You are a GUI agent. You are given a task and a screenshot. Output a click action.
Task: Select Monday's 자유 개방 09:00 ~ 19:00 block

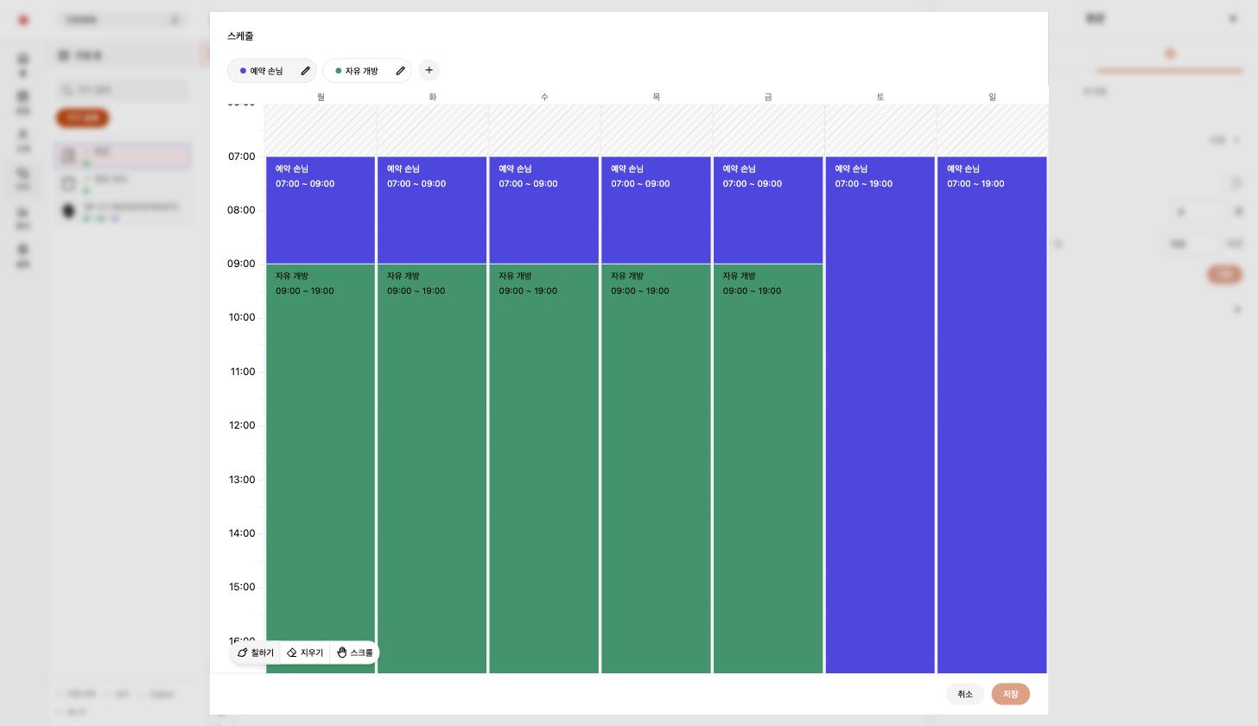coord(321,468)
